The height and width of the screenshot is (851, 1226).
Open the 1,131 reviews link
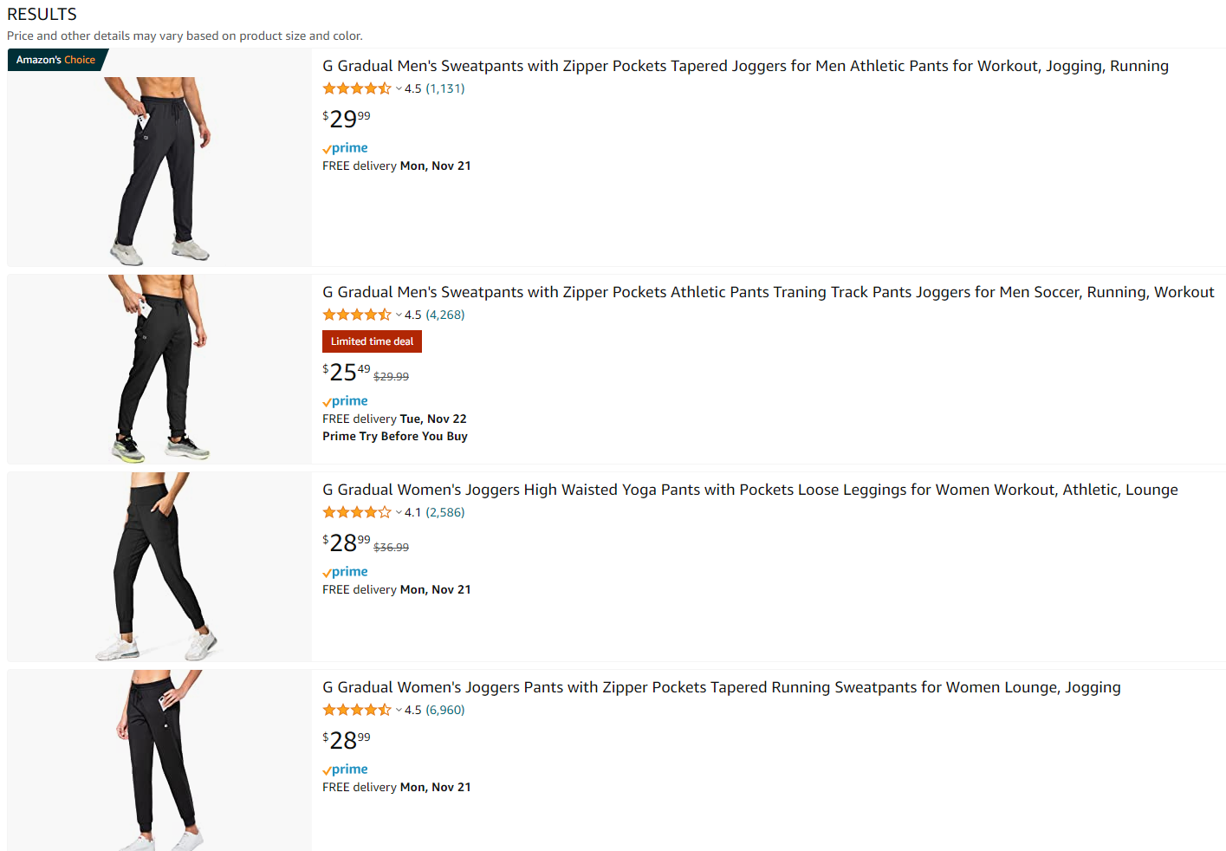coord(445,88)
